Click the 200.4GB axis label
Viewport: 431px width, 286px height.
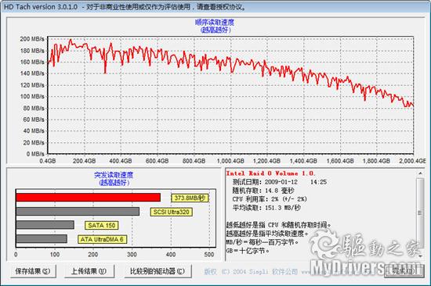point(84,161)
